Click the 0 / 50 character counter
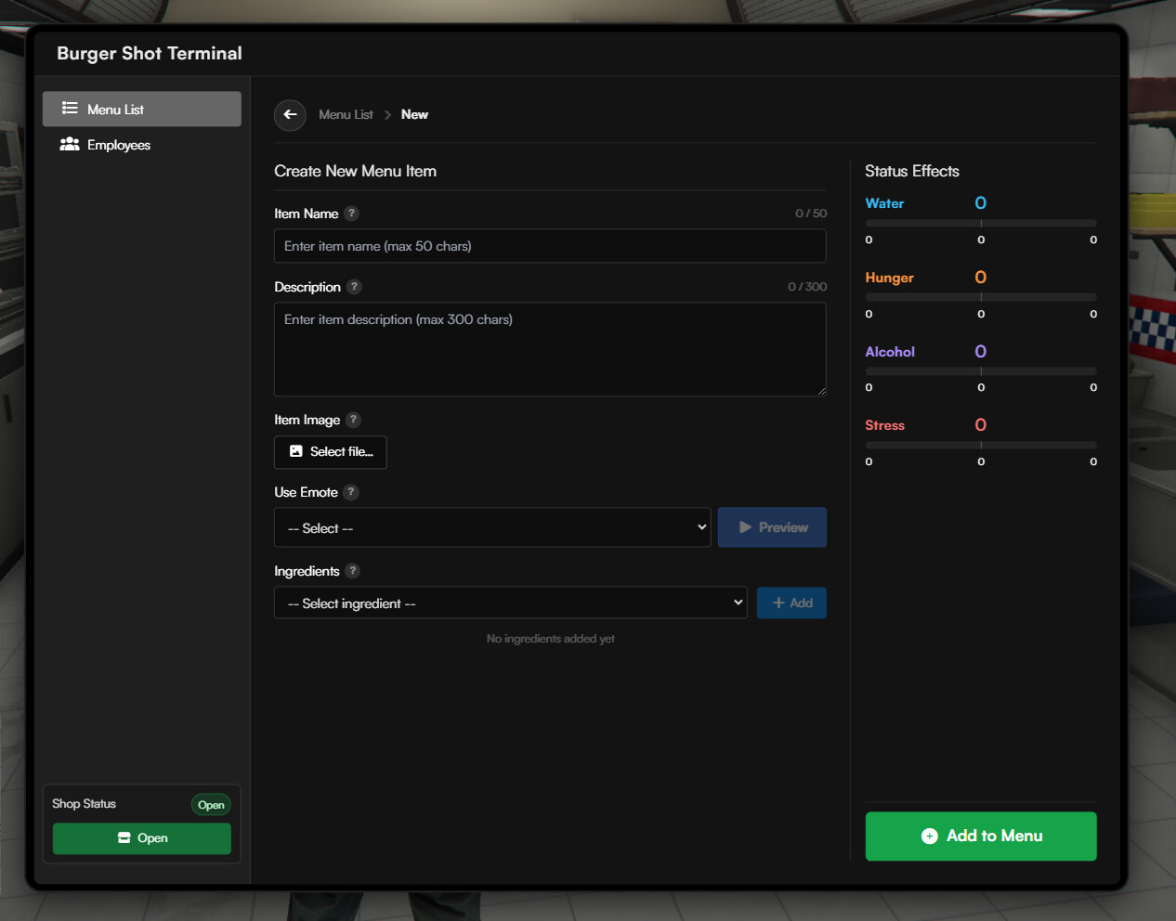The image size is (1176, 921). pyautogui.click(x=811, y=214)
